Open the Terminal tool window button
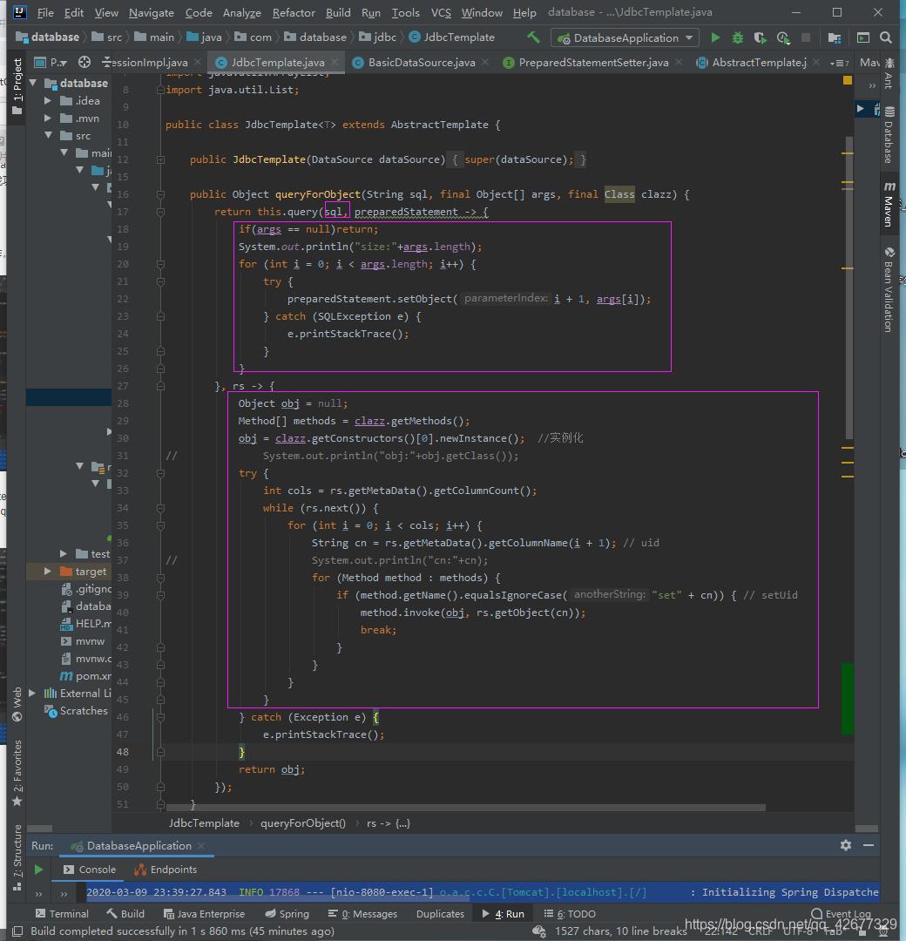The width and height of the screenshot is (906, 941). (61, 913)
